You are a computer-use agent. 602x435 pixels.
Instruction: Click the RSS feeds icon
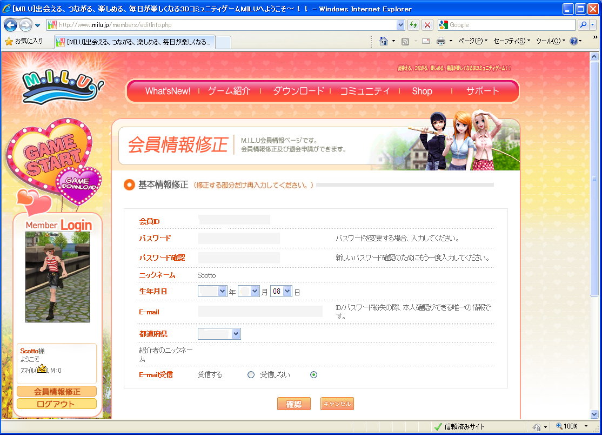point(405,41)
